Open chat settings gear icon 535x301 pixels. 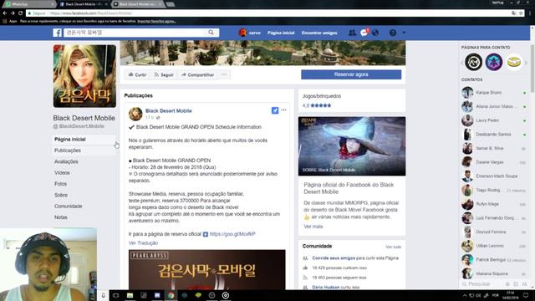(x=507, y=284)
